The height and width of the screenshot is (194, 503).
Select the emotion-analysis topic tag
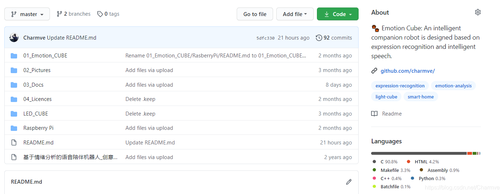click(453, 86)
